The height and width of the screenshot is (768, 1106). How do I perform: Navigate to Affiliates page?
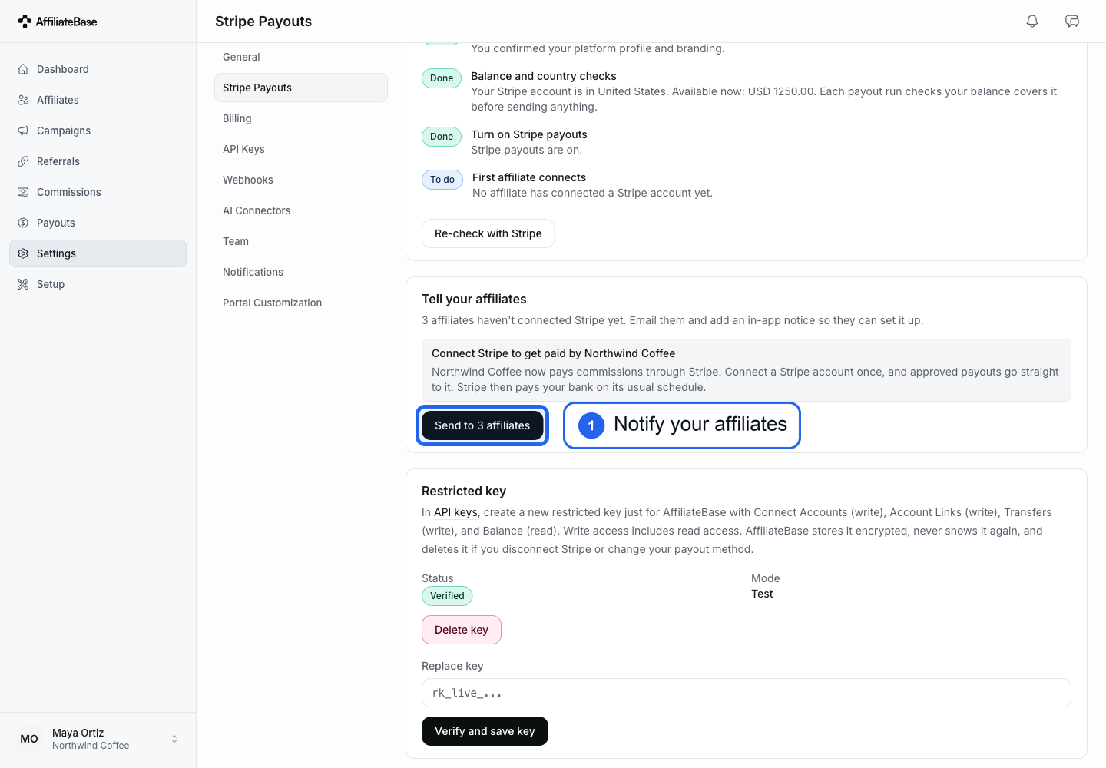98,100
